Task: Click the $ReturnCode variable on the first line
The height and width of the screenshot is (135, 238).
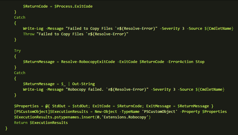Action: click(x=35, y=6)
